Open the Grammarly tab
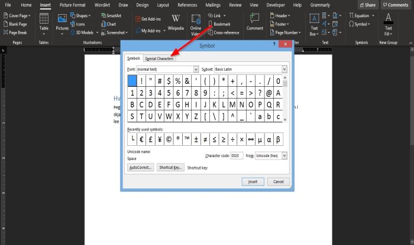The image size is (414, 245). click(x=320, y=5)
